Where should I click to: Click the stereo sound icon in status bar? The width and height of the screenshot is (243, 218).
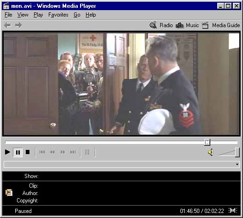[233, 211]
